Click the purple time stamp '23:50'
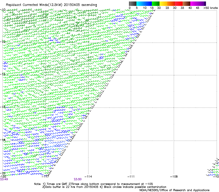The height and width of the screenshot is (192, 219). 78,179
